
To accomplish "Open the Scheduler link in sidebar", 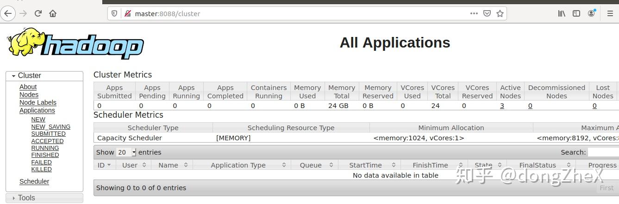I will pos(34,181).
